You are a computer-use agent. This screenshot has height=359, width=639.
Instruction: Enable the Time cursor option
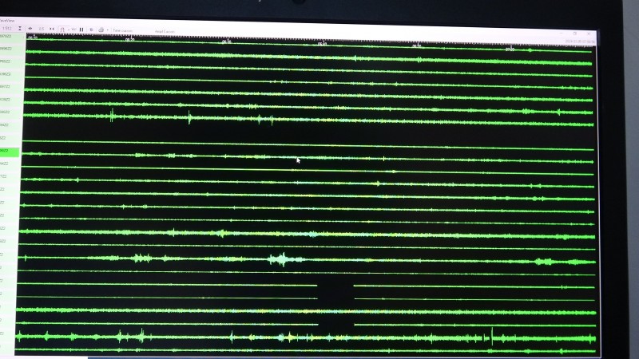coord(122,30)
